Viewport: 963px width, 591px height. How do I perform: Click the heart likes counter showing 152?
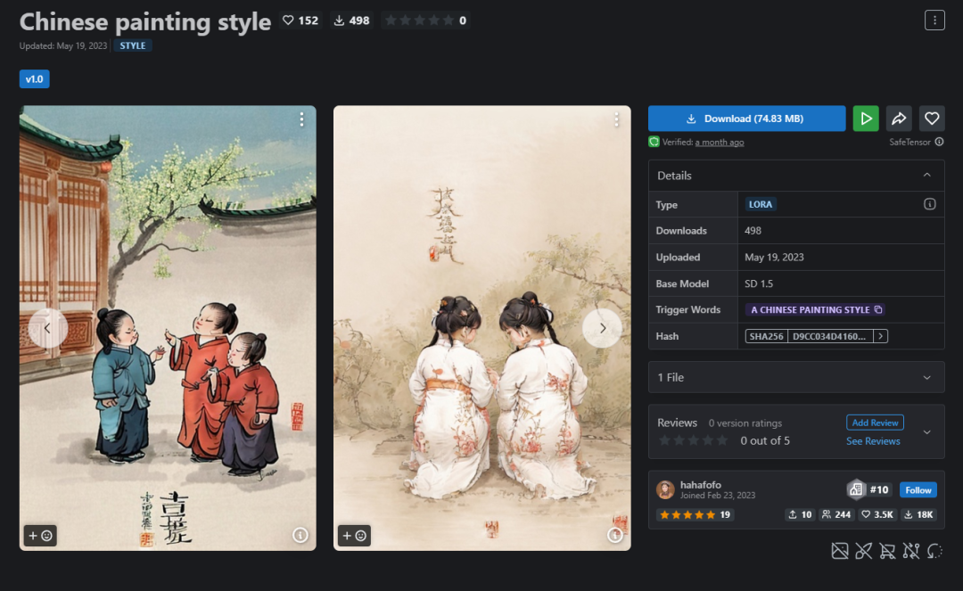300,21
